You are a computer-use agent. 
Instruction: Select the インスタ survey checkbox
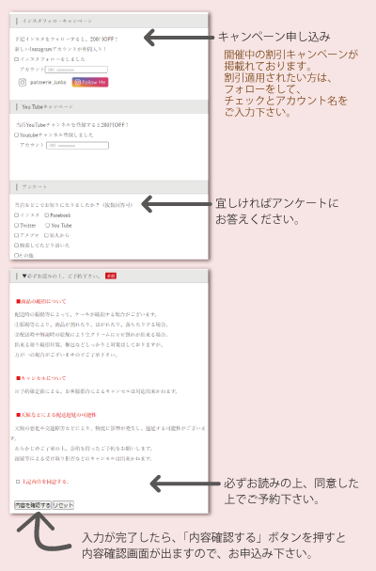coord(16,215)
